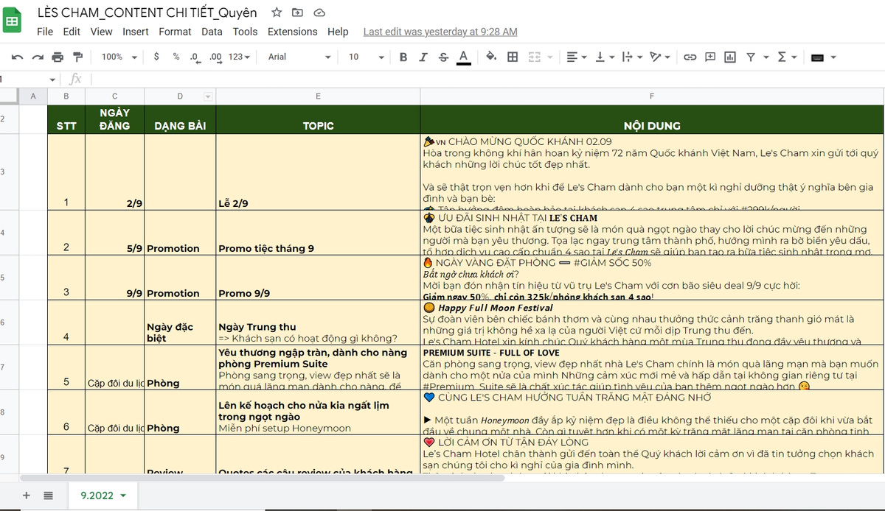
Task: Open the Tools menu
Action: (245, 32)
